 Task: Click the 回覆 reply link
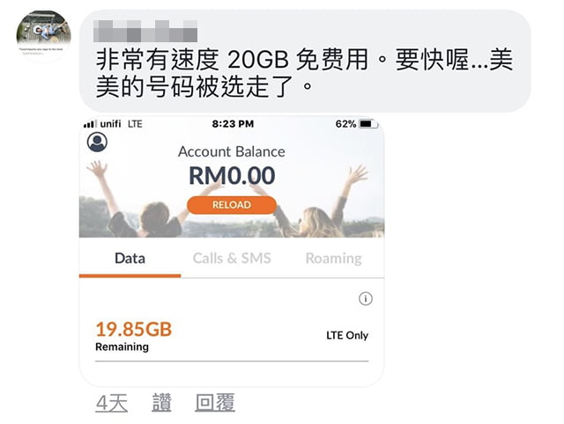coord(215,403)
